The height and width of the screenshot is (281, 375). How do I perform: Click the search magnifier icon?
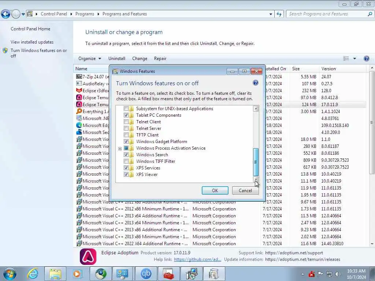point(370,14)
